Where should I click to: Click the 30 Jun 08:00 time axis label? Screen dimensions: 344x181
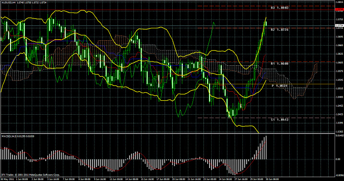click(x=272, y=179)
